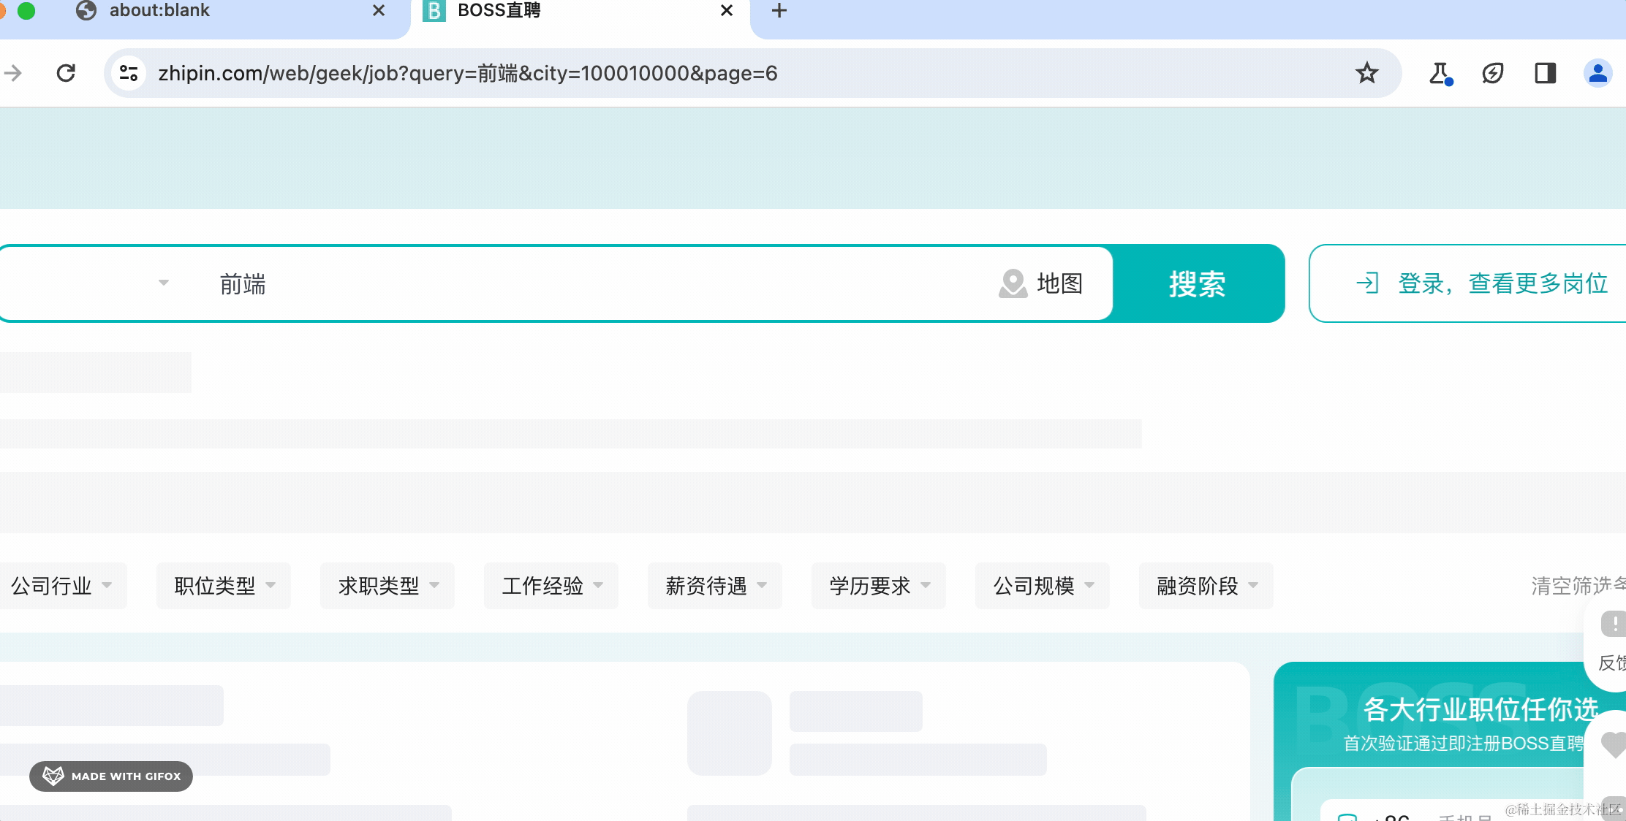Screen dimensions: 1626x821
Task: Click the bookmark star icon
Action: [x=1366, y=73]
